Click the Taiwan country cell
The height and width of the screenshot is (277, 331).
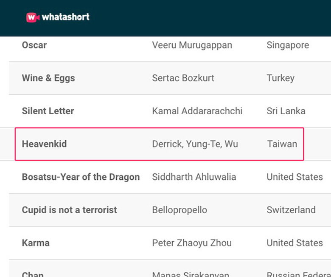[x=282, y=144]
